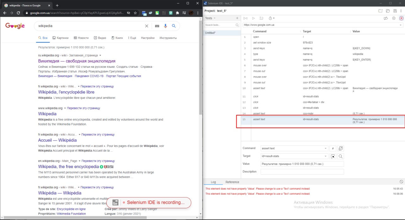Click bookmark star in Chrome address bar
This screenshot has height=220, width=405.
[x=135, y=13]
